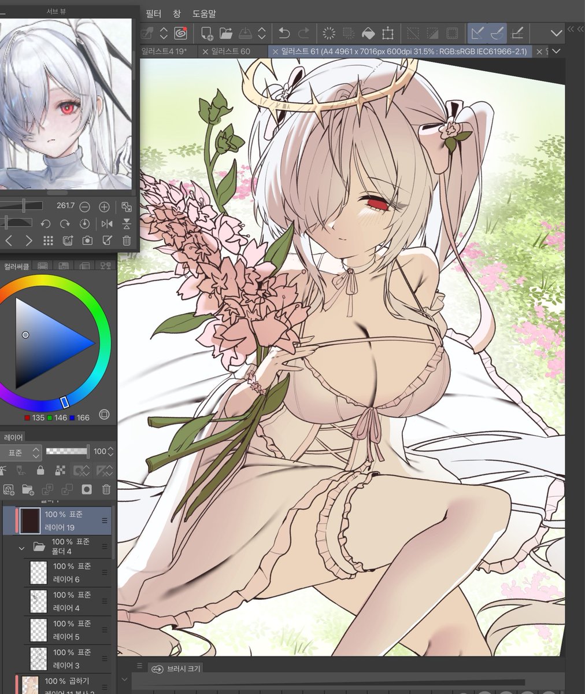Switch to the 컬러써클 color wheel tab

click(x=16, y=266)
